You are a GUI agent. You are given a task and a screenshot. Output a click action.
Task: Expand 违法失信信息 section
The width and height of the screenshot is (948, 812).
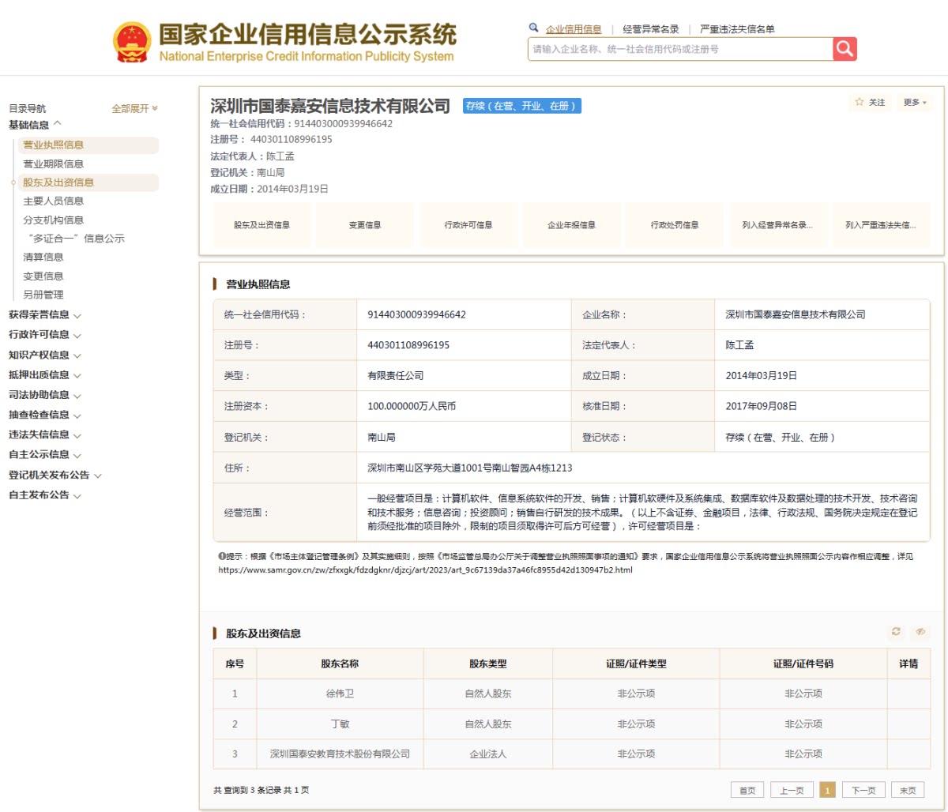point(44,434)
